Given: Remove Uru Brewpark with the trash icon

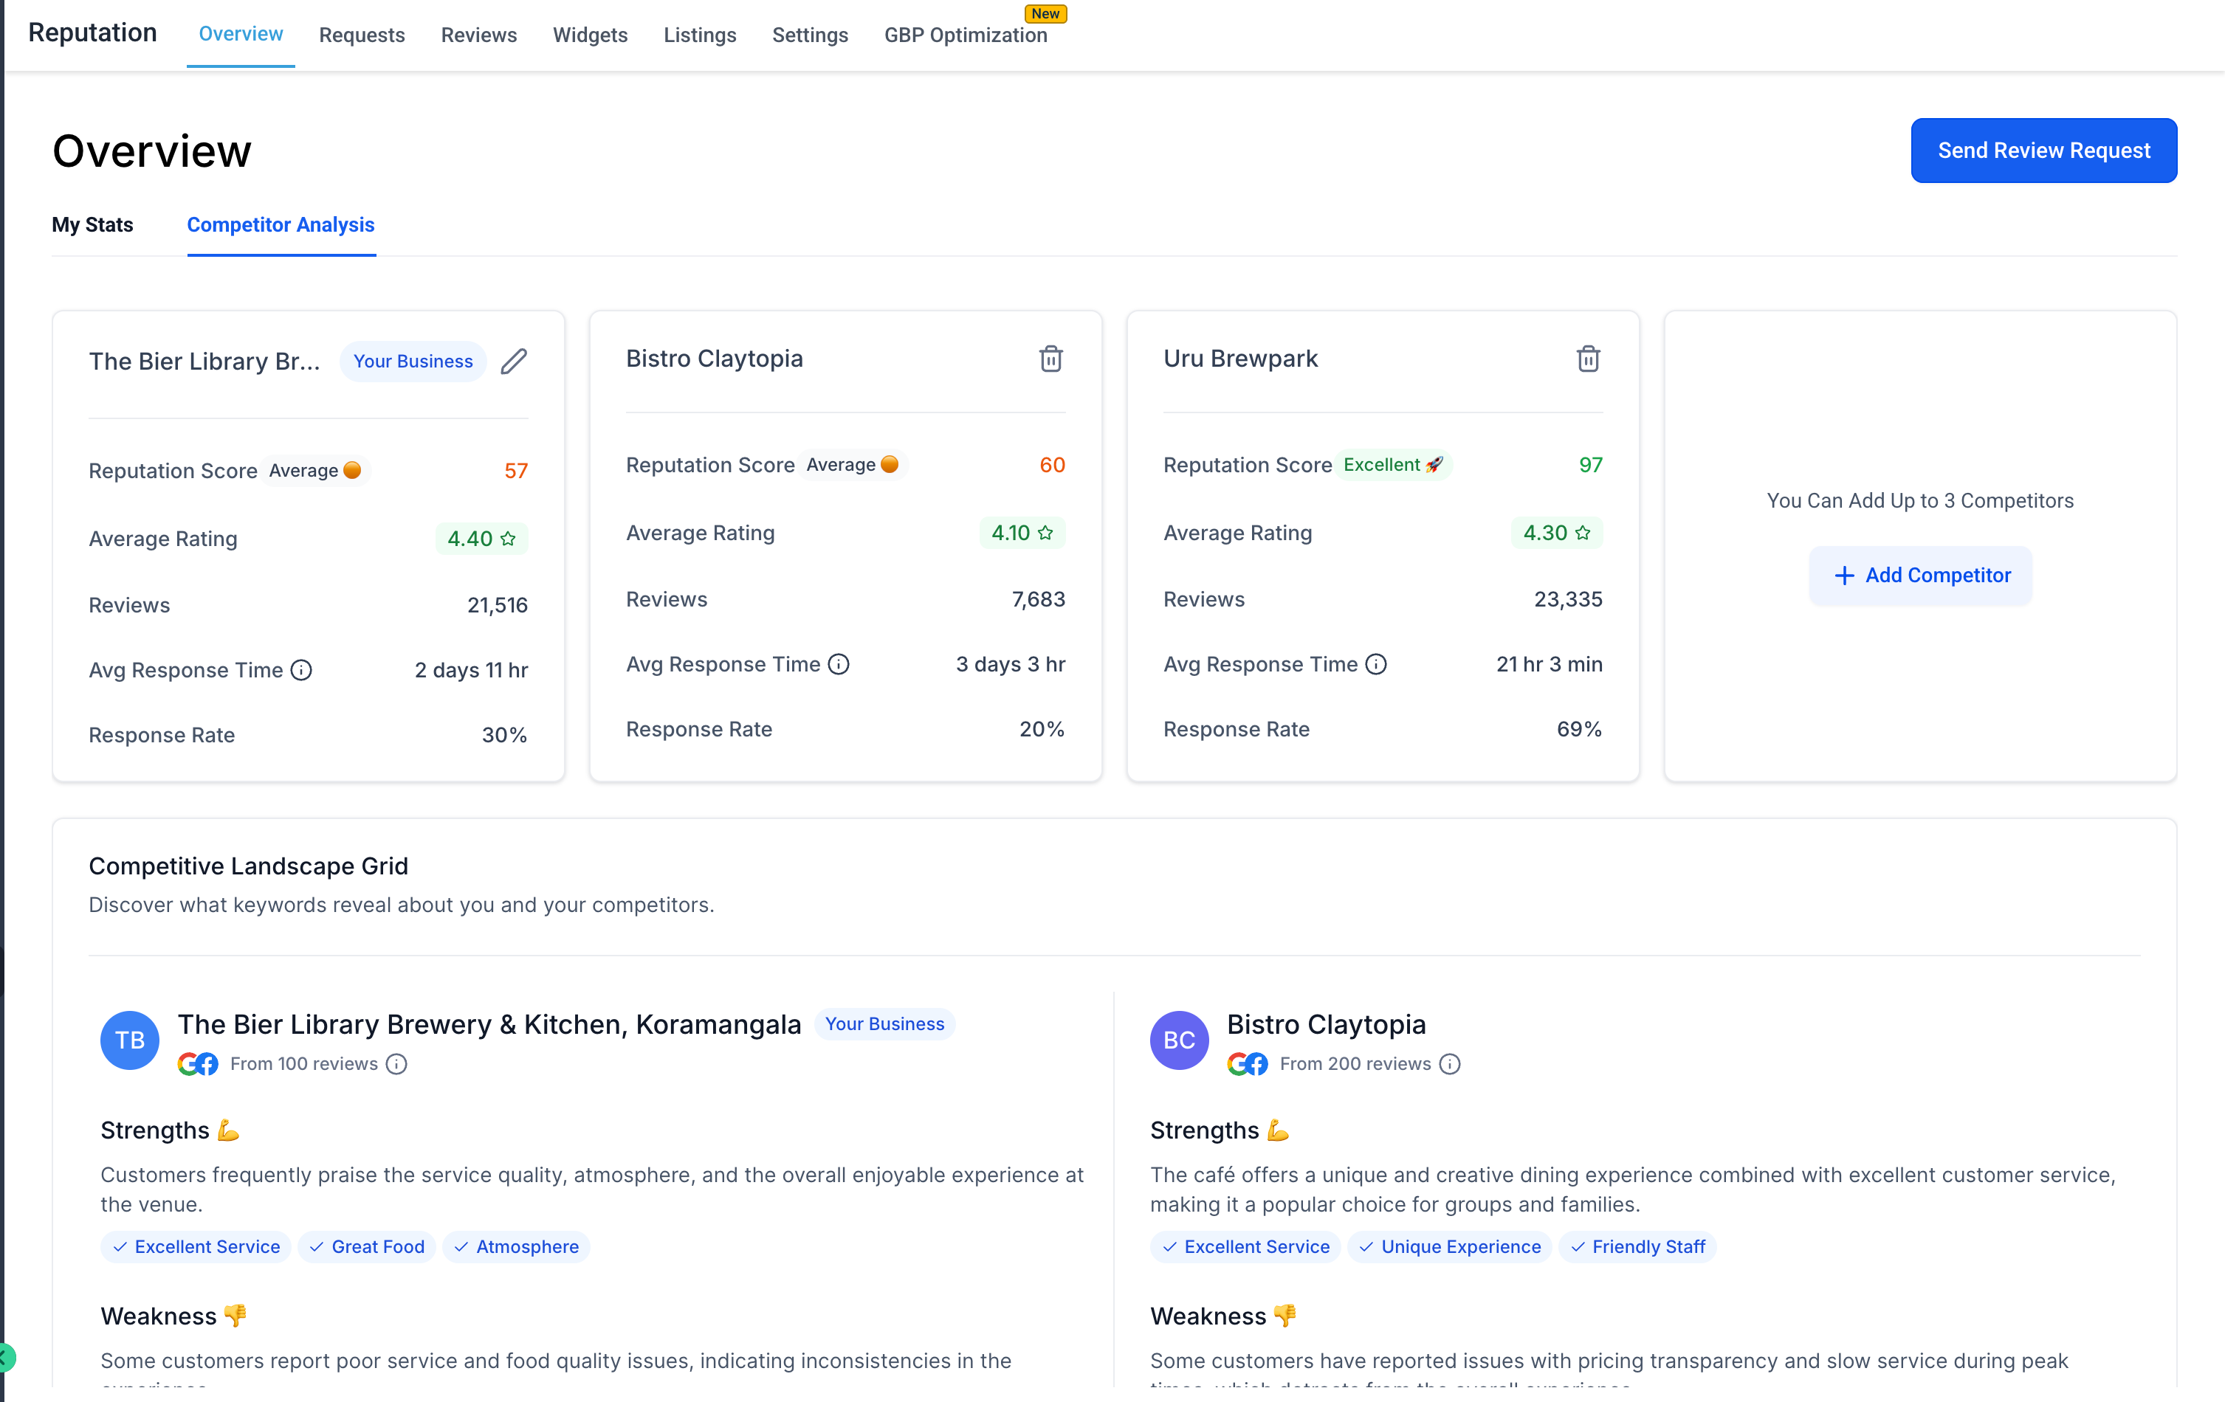Looking at the screenshot, I should (x=1587, y=359).
